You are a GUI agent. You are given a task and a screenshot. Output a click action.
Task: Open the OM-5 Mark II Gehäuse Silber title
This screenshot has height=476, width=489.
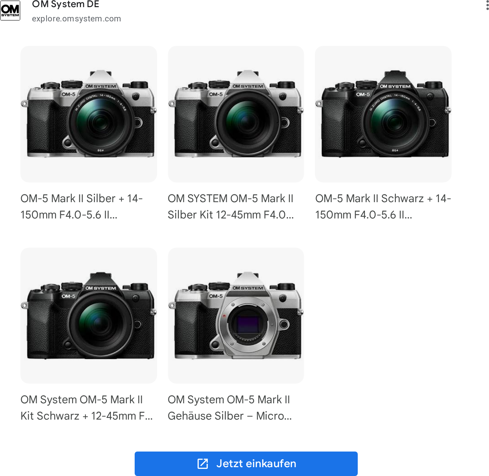(230, 408)
